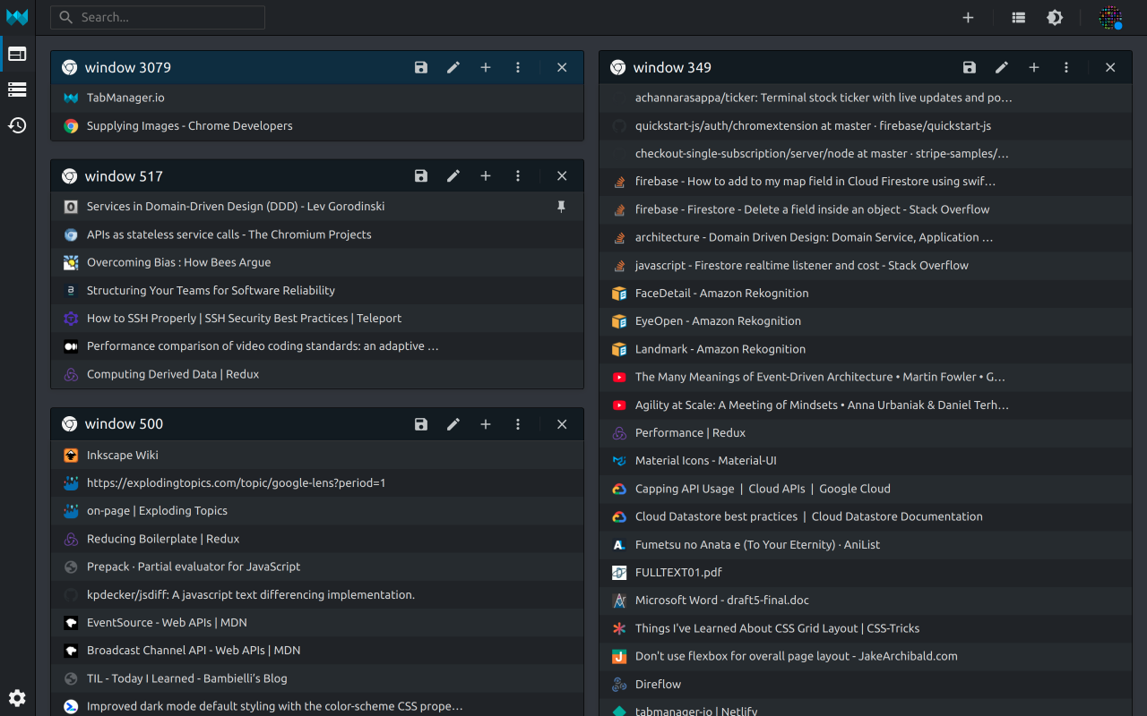The height and width of the screenshot is (716, 1147).
Task: Open the more options menu for window 517
Action: tap(518, 175)
